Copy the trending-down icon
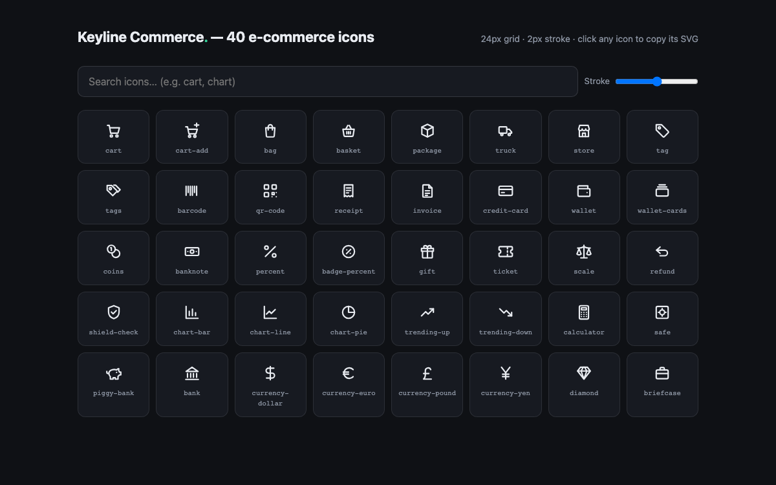Image resolution: width=776 pixels, height=485 pixels. coord(506,319)
